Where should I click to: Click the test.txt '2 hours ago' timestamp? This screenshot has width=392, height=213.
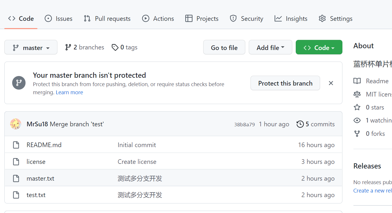pyautogui.click(x=318, y=195)
